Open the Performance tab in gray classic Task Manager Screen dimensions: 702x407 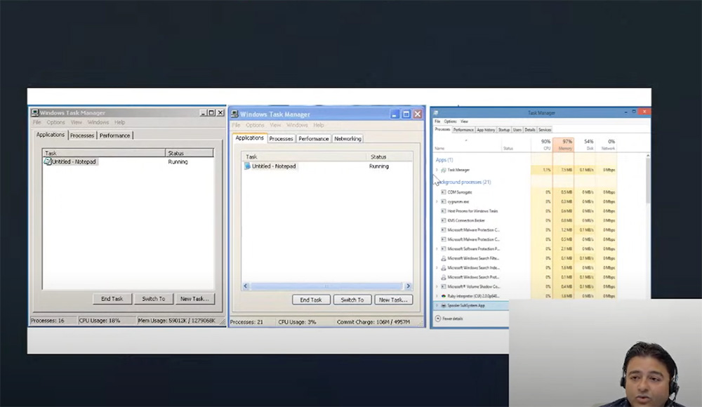tap(114, 135)
